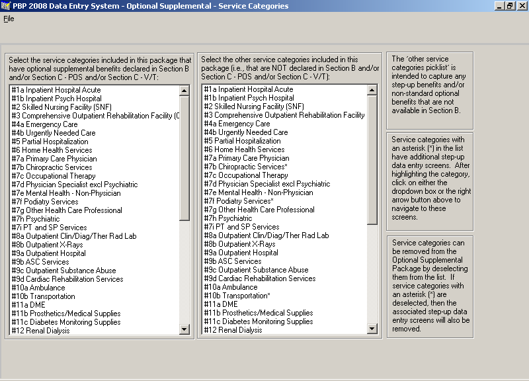Image resolution: width=529 pixels, height=381 pixels.
Task: Select #7f Podiatry Services in left list
Action: point(95,202)
